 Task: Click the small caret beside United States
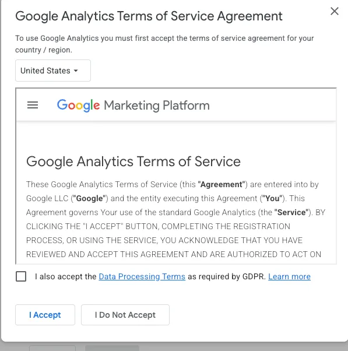coord(76,71)
